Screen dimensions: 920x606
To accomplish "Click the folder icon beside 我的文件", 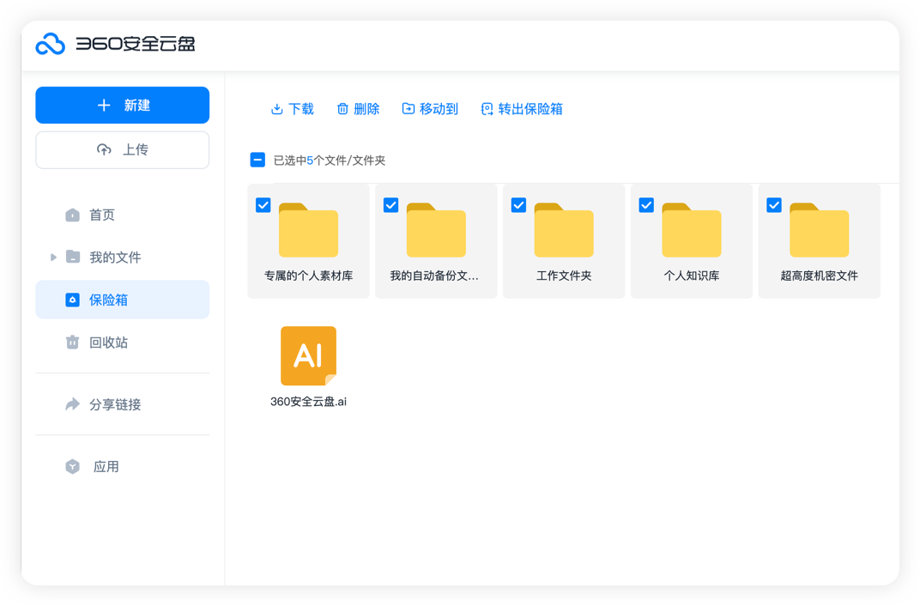I will tap(74, 257).
